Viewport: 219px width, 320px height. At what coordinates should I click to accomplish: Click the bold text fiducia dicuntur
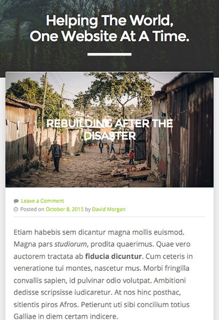tap(113, 257)
